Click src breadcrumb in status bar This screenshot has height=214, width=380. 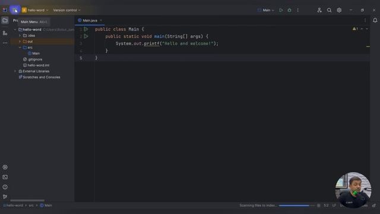click(x=31, y=206)
